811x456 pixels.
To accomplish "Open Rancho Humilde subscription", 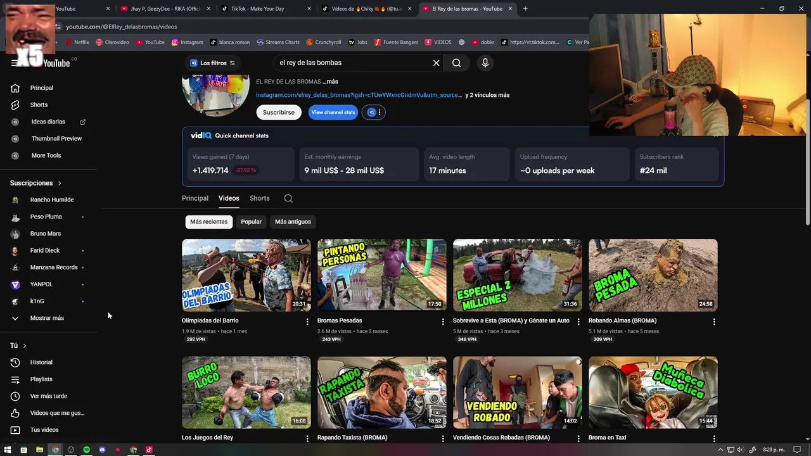I will [x=51, y=199].
